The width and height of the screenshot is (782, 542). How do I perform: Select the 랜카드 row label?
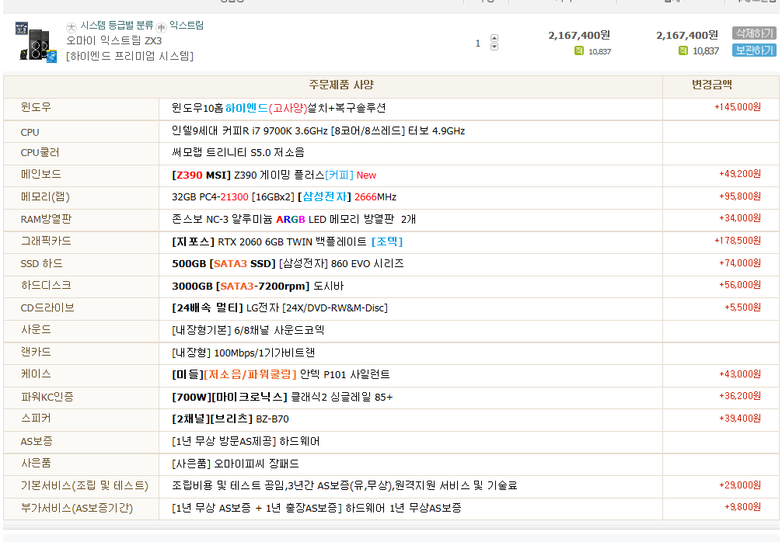[x=36, y=352]
